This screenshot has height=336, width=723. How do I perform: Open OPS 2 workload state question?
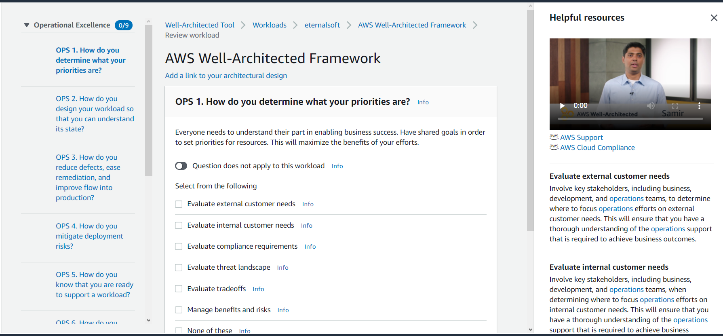point(95,114)
